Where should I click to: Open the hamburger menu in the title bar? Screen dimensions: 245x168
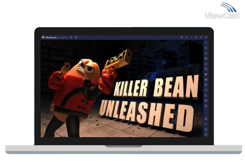click(x=186, y=37)
